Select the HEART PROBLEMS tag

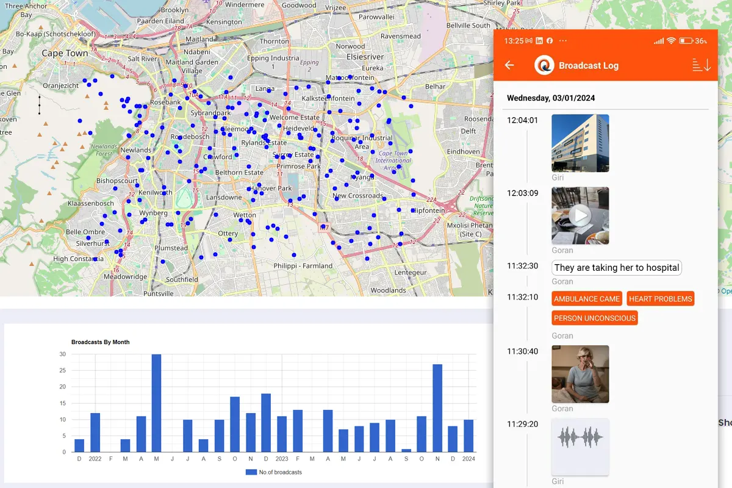661,299
